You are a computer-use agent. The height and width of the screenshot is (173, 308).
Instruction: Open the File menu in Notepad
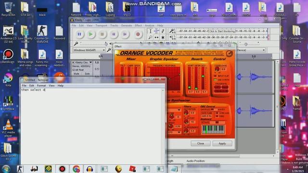[x=24, y=86]
